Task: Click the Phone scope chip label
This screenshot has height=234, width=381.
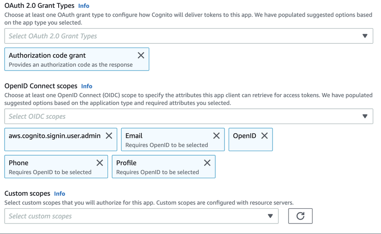Action: 18,163
